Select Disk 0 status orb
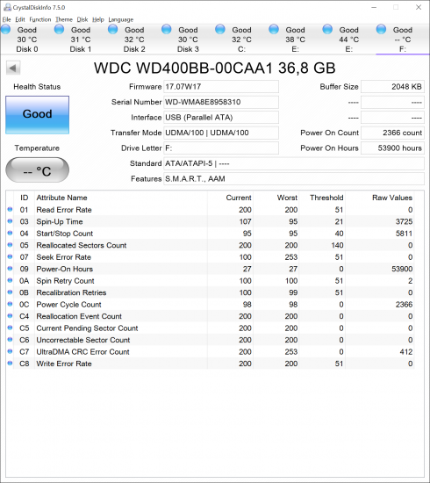The width and height of the screenshot is (430, 483). tap(5, 30)
